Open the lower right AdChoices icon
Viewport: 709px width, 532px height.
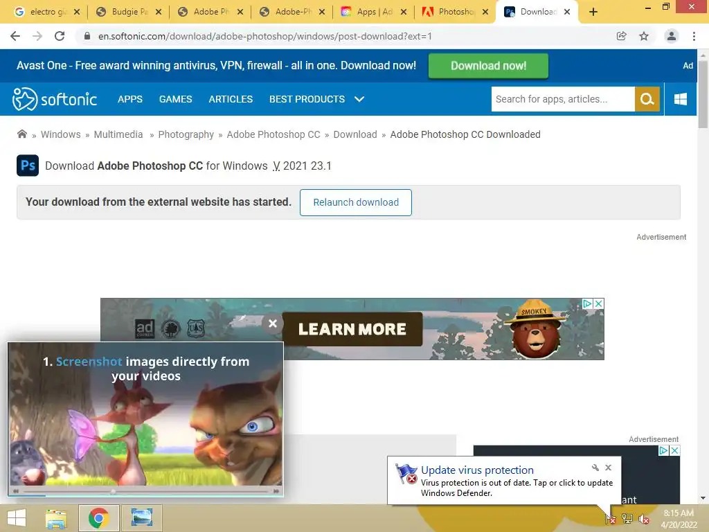pyautogui.click(x=663, y=450)
